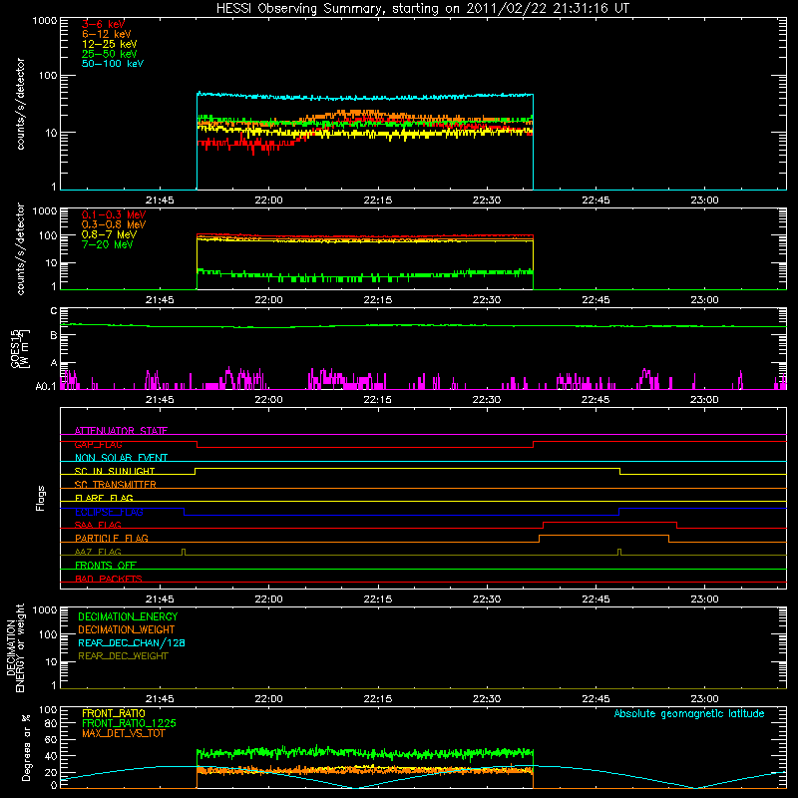798x798 pixels.
Task: Select the NON_SOLAR_EVENT flag label
Action: [x=121, y=458]
